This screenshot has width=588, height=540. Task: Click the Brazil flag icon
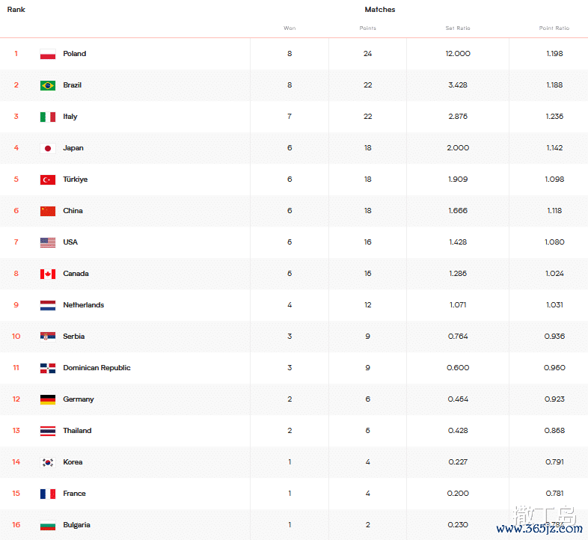(x=48, y=85)
